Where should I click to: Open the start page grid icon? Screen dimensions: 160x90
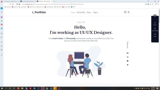pyautogui.click(x=13, y=4)
